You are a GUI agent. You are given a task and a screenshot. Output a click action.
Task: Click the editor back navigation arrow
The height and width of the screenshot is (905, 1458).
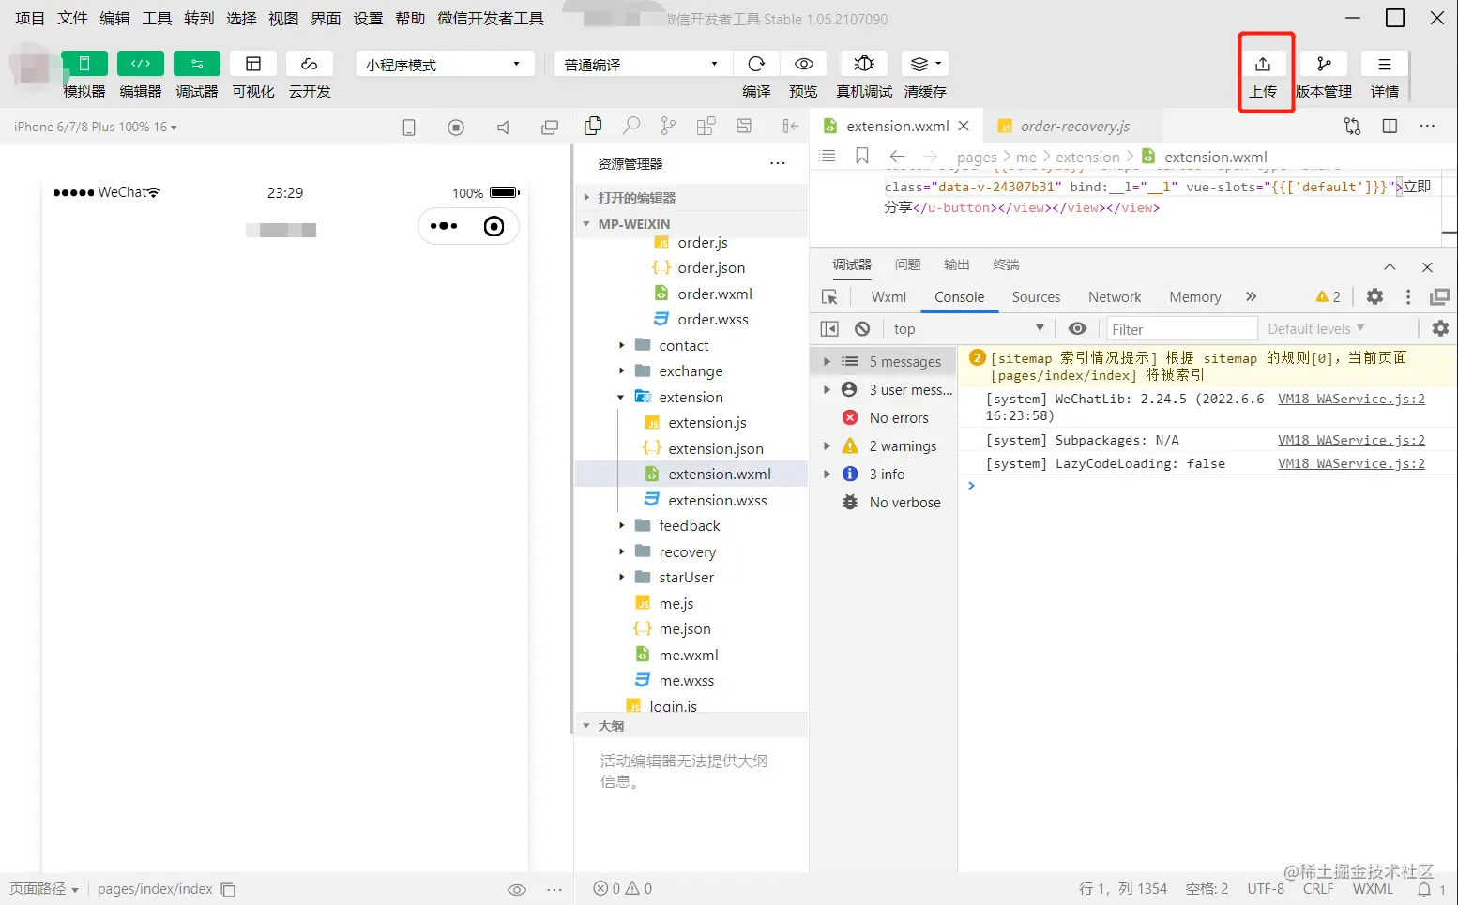coord(897,156)
